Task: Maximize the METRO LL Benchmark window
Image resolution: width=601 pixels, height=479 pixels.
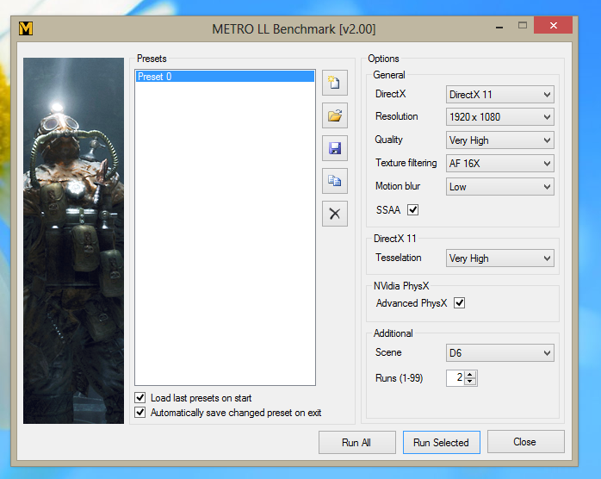Action: [523, 25]
